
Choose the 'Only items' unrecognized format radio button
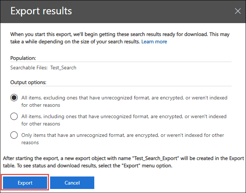coord(14,135)
